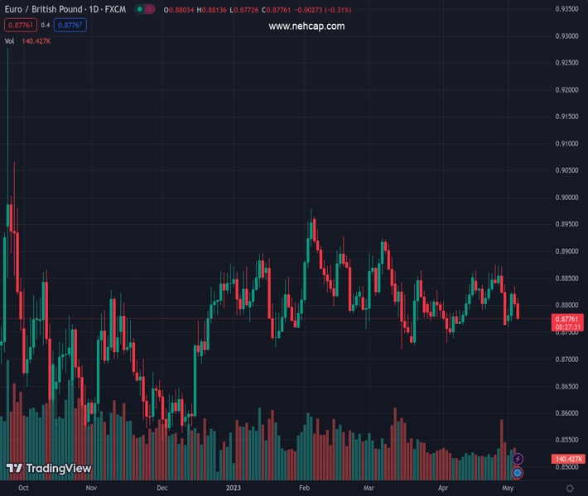Open the purple lightning bolt event icon
This screenshot has height=496, width=588.
pos(518,459)
